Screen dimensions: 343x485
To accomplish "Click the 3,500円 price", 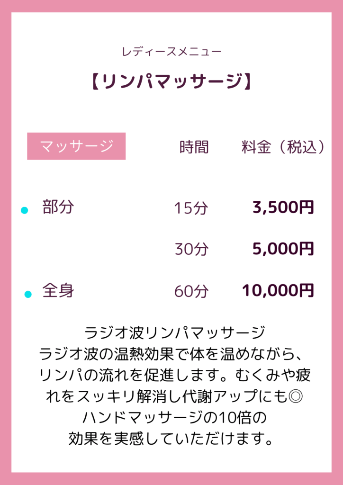I will tap(283, 207).
